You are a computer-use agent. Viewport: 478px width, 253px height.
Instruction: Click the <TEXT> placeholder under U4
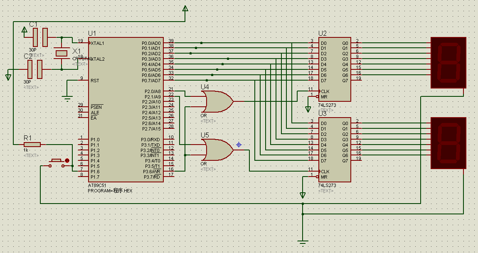pyautogui.click(x=208, y=121)
